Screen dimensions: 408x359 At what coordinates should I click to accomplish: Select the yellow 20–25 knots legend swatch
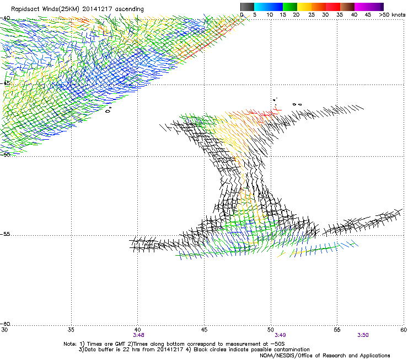click(x=304, y=7)
